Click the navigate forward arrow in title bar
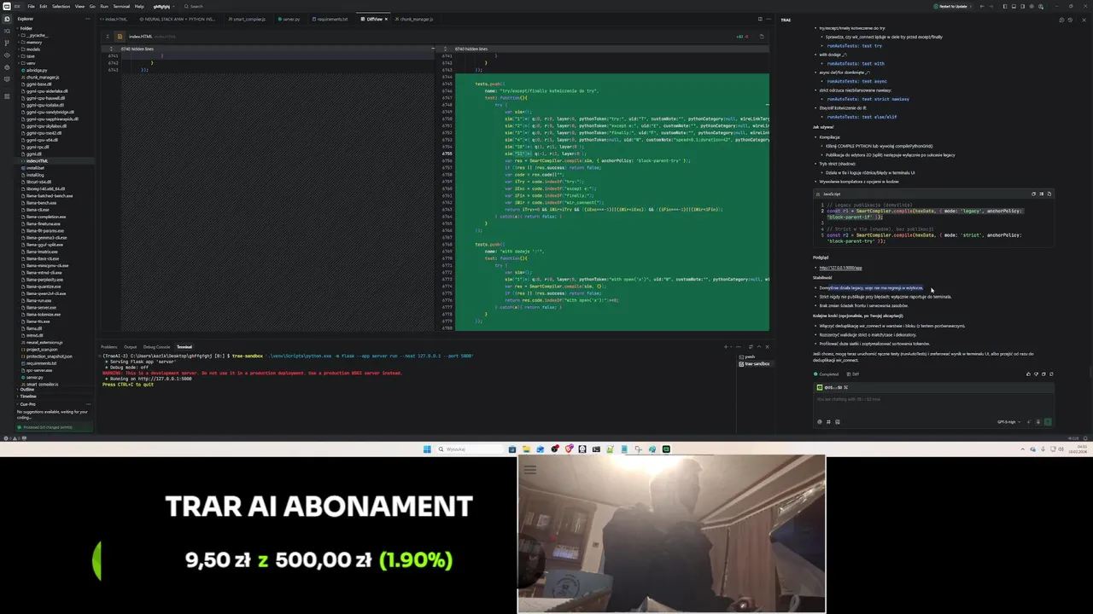 [x=991, y=6]
